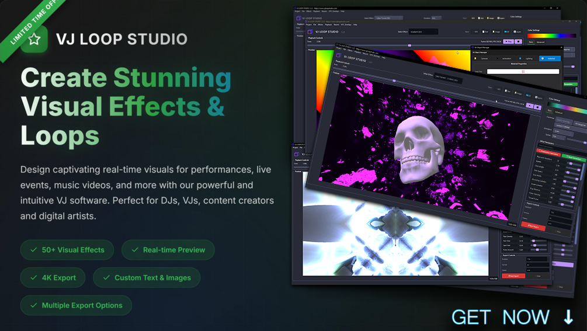Open Playback menu in Gradient window

tap(328, 25)
